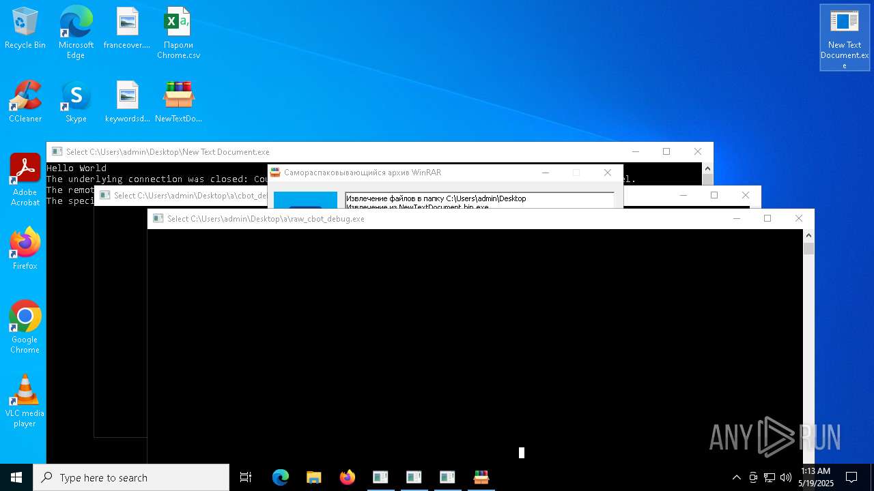The width and height of the screenshot is (874, 491).
Task: Click New Text Document.exe console system icon
Action: [57, 151]
